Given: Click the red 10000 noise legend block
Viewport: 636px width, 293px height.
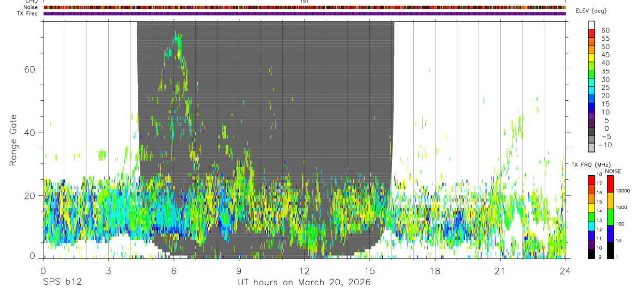Looking at the screenshot, I should coord(610,184).
